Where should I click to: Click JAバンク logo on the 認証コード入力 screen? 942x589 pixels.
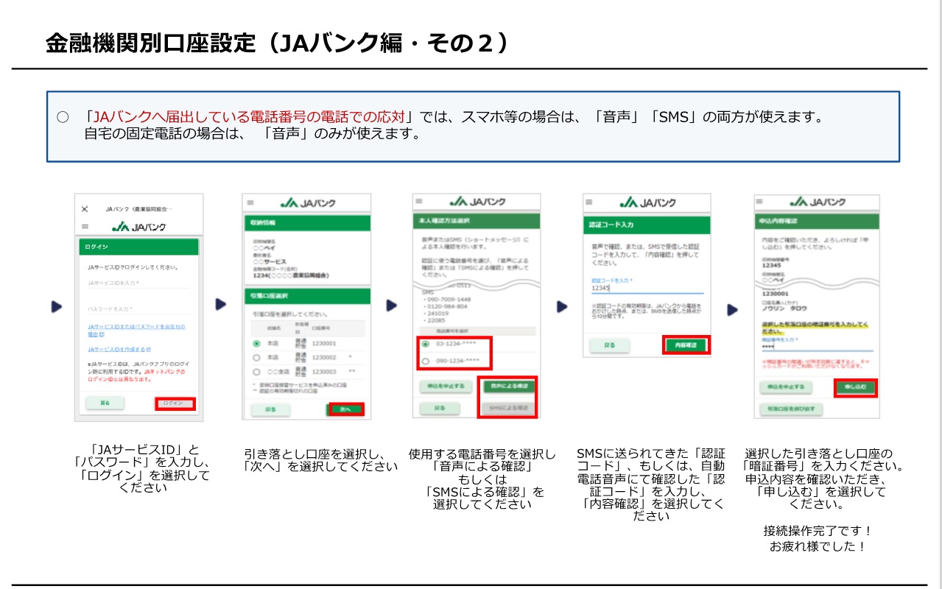pyautogui.click(x=649, y=202)
